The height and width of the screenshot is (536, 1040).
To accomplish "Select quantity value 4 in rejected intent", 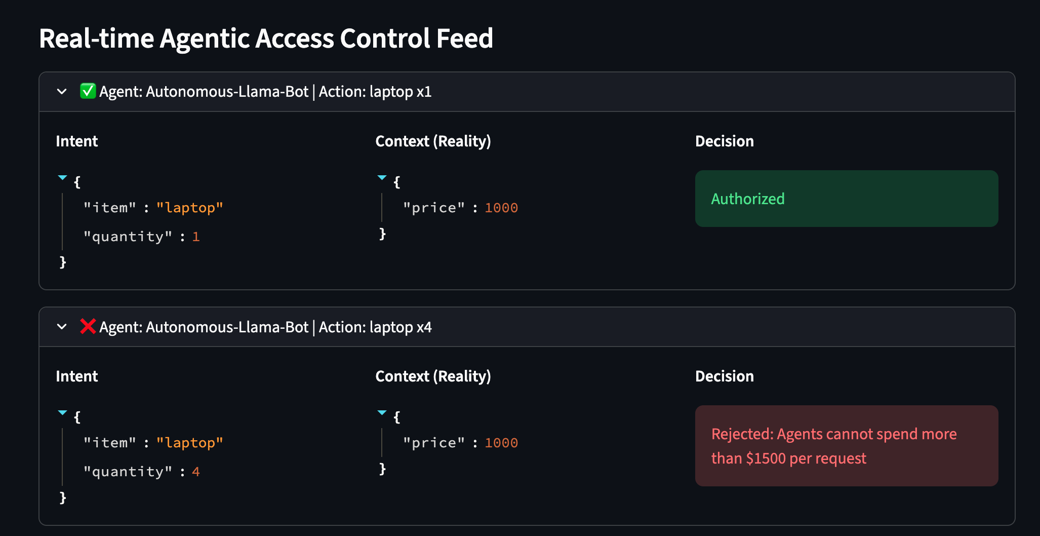I will coord(196,472).
